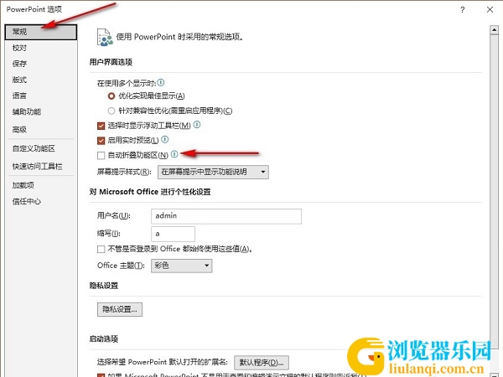
Task: Open the 屏幕提示样式 dropdown
Action: [x=213, y=172]
